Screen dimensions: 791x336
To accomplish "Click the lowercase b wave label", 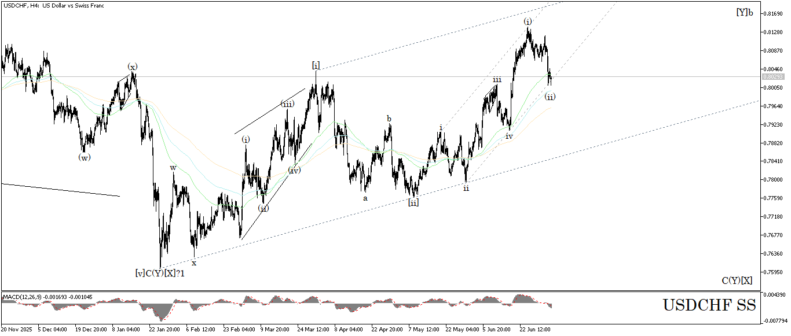I will pos(389,119).
